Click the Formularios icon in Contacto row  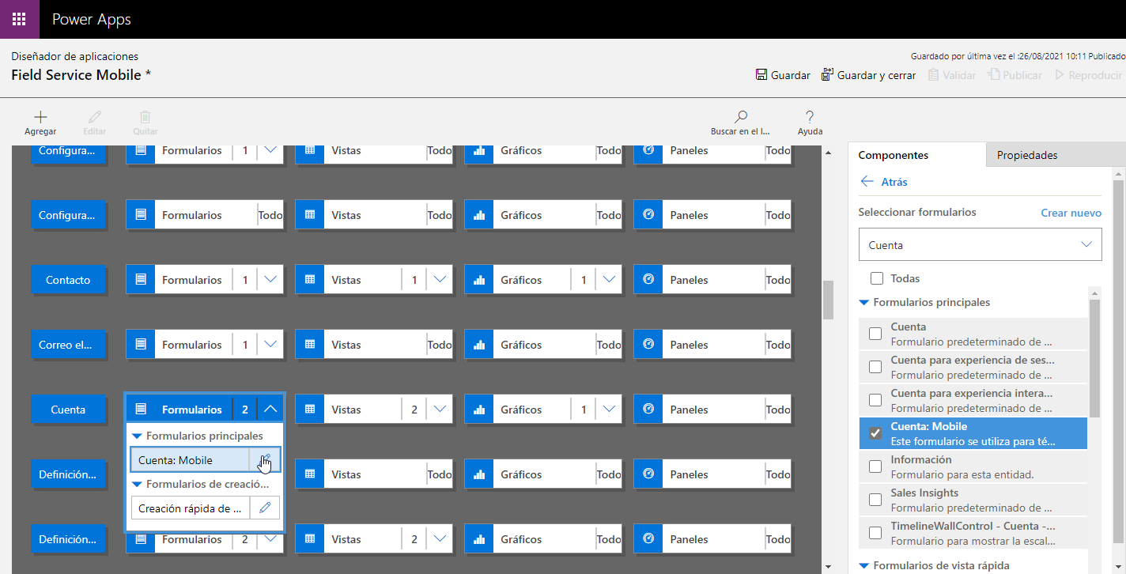(x=141, y=280)
